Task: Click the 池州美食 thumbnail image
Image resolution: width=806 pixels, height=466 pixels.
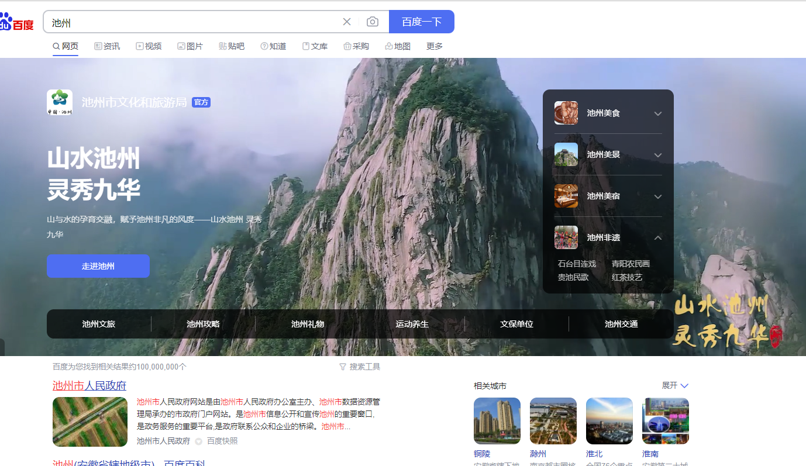Action: [566, 113]
